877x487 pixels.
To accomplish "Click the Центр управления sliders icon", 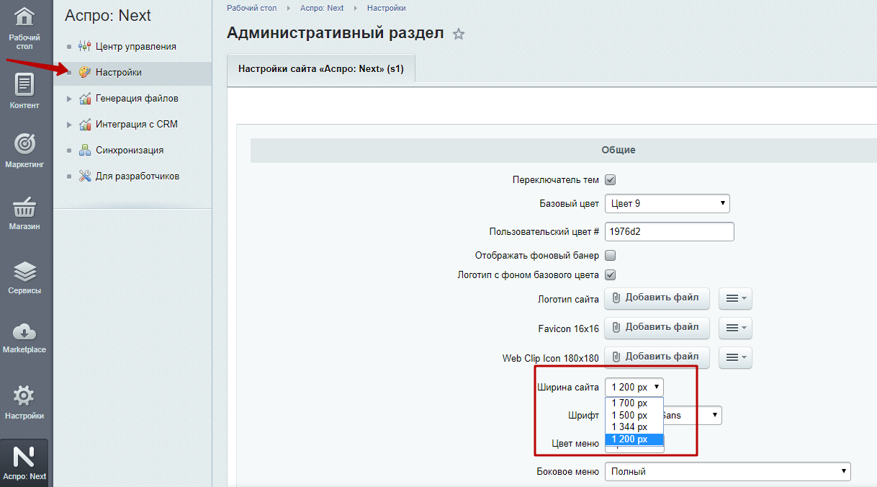I will 84,47.
